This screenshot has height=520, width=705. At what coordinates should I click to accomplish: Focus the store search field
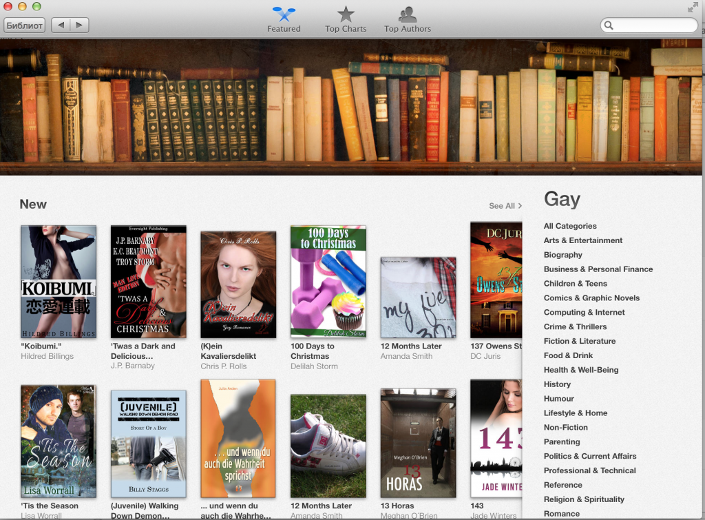(x=649, y=25)
